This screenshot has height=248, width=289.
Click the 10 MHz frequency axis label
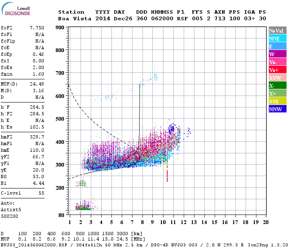click(x=163, y=222)
